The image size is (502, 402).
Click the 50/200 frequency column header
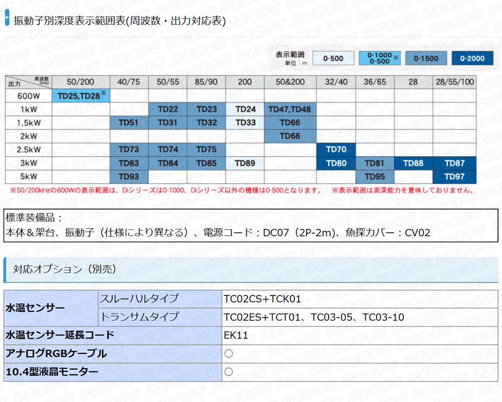pos(81,82)
